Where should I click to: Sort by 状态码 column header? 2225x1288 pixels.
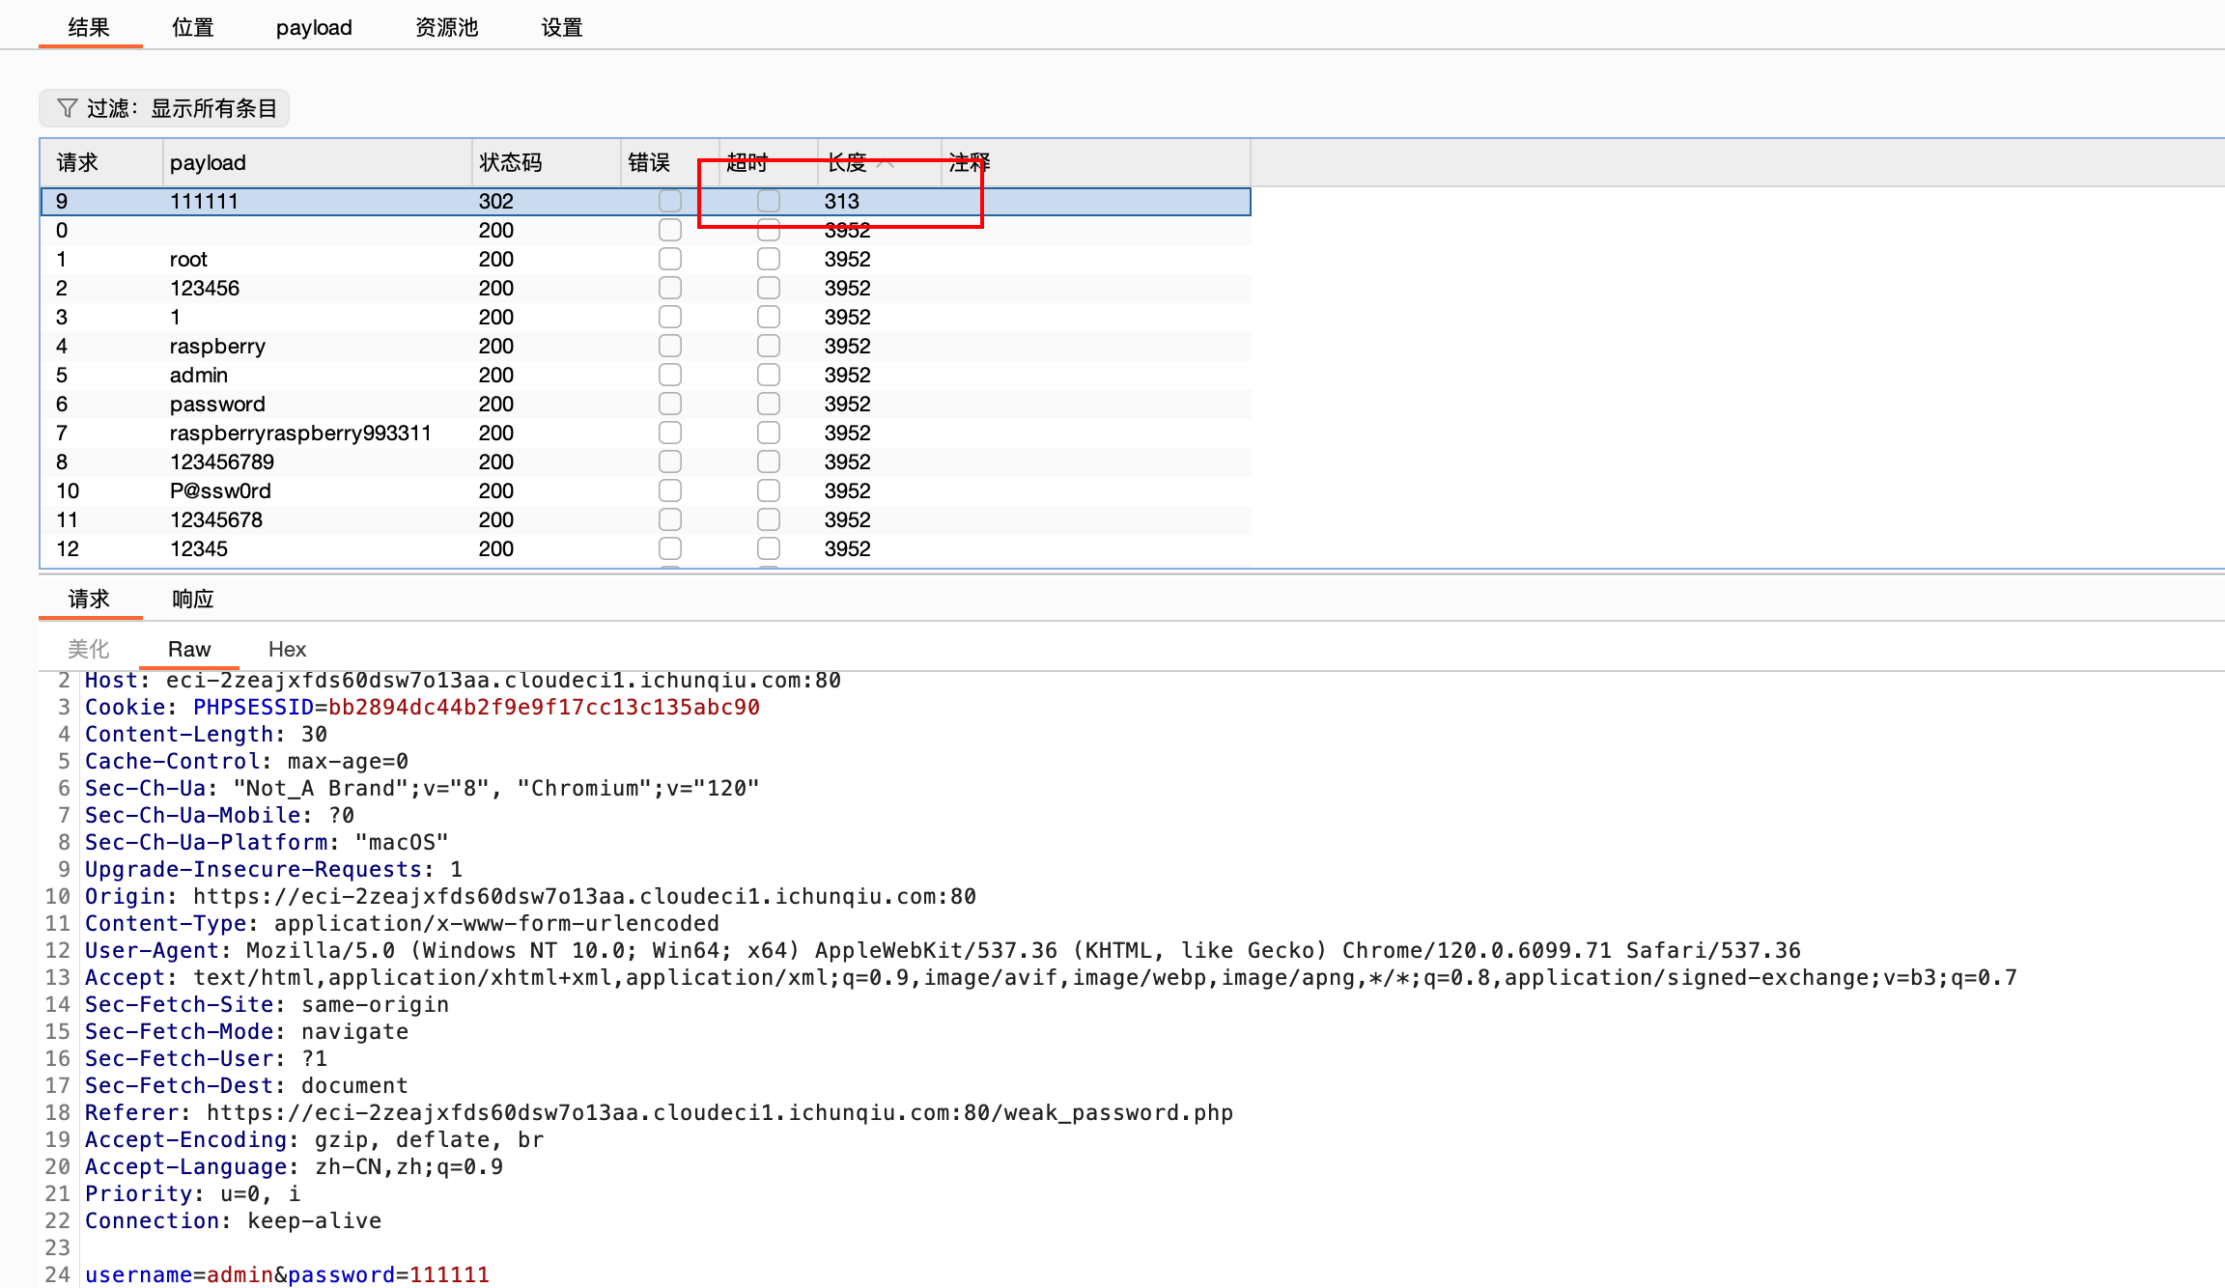click(x=510, y=162)
